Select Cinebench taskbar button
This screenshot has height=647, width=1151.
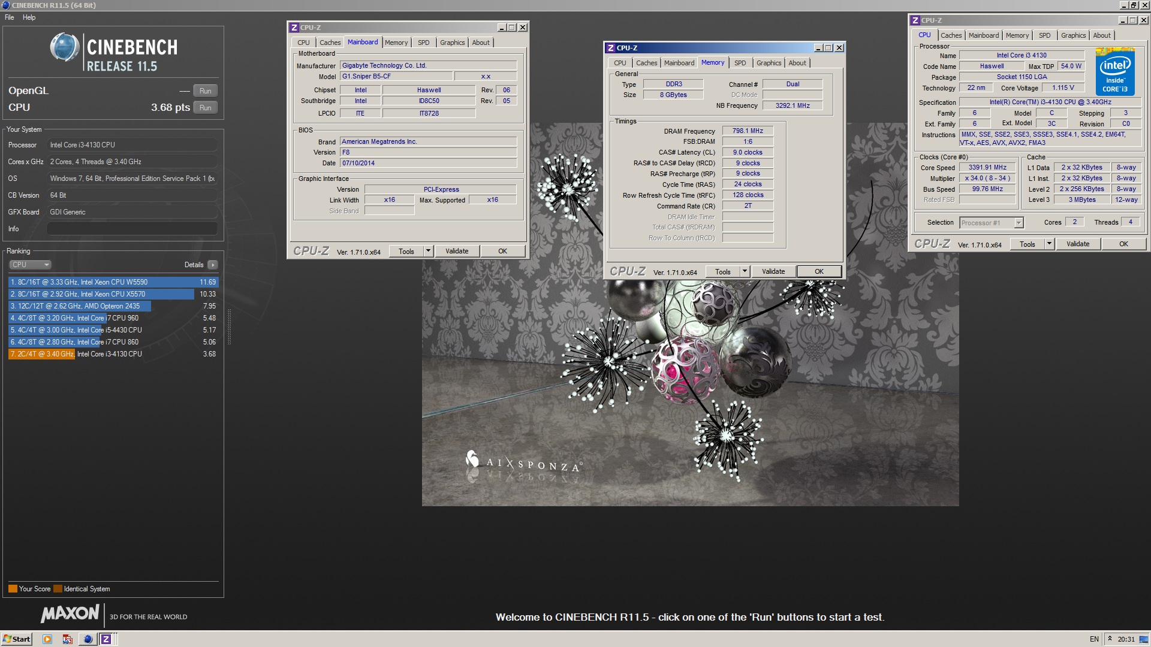coord(88,639)
